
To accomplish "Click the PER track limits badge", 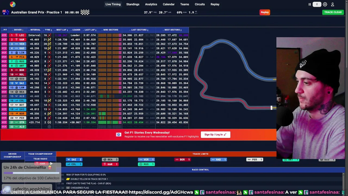I will [255, 160].
